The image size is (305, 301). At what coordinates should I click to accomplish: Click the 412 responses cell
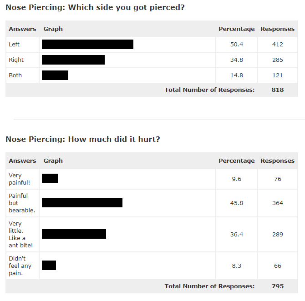pyautogui.click(x=278, y=44)
